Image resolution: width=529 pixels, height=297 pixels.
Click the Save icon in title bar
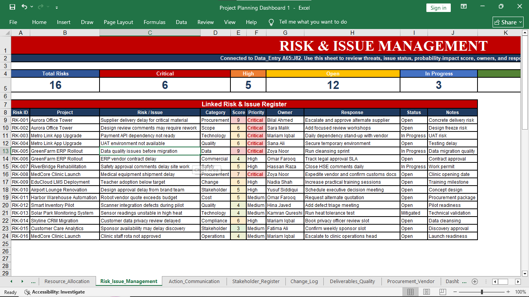(12, 7)
